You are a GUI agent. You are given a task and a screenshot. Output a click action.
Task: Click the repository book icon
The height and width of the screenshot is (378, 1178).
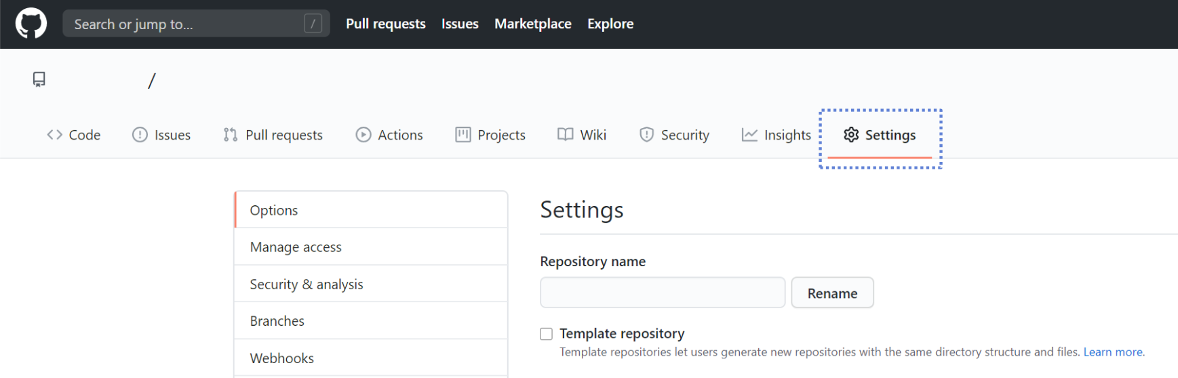click(39, 80)
